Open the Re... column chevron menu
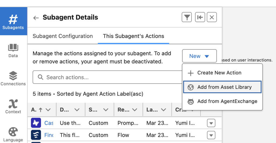 point(135,110)
